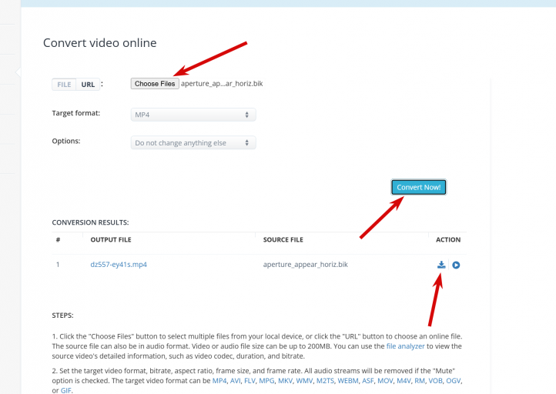Click the source file aperture_appear_horiz.bik cell
556x394 pixels.
point(305,264)
